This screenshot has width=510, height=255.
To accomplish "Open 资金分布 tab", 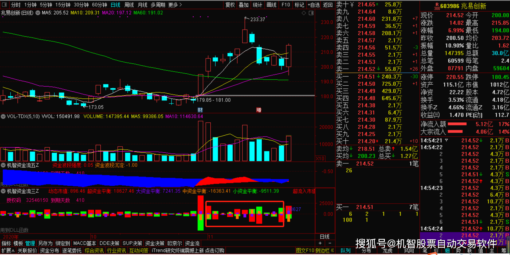I will tap(49, 250).
